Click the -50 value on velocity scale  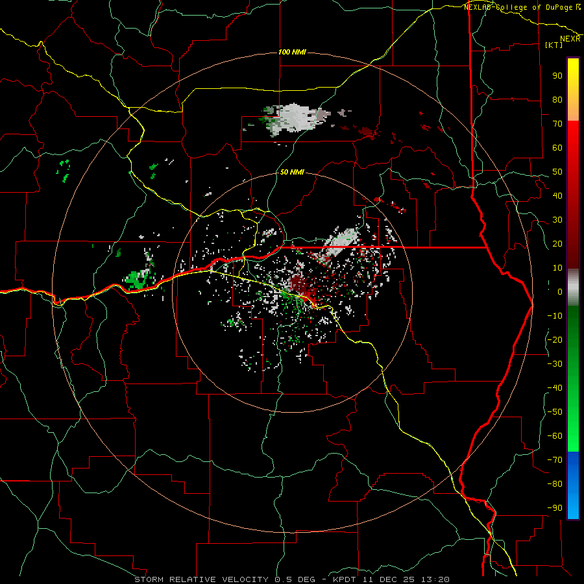coord(555,412)
